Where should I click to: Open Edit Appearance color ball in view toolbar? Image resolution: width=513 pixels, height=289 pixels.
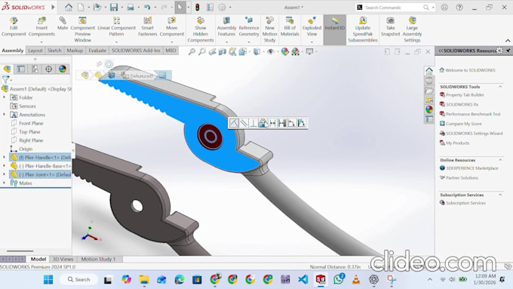click(285, 51)
